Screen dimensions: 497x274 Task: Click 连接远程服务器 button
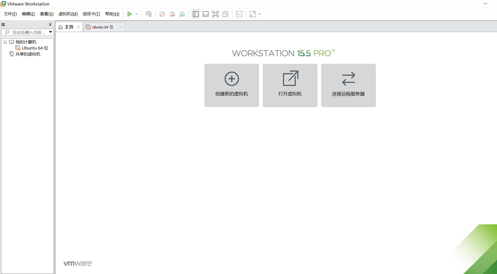click(349, 85)
